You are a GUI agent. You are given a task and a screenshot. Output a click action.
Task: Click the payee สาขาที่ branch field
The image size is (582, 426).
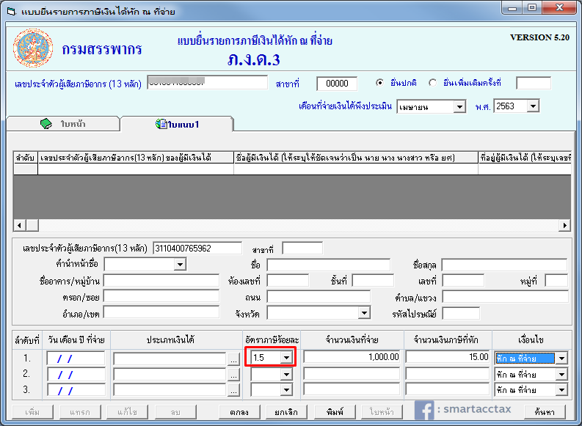point(302,248)
